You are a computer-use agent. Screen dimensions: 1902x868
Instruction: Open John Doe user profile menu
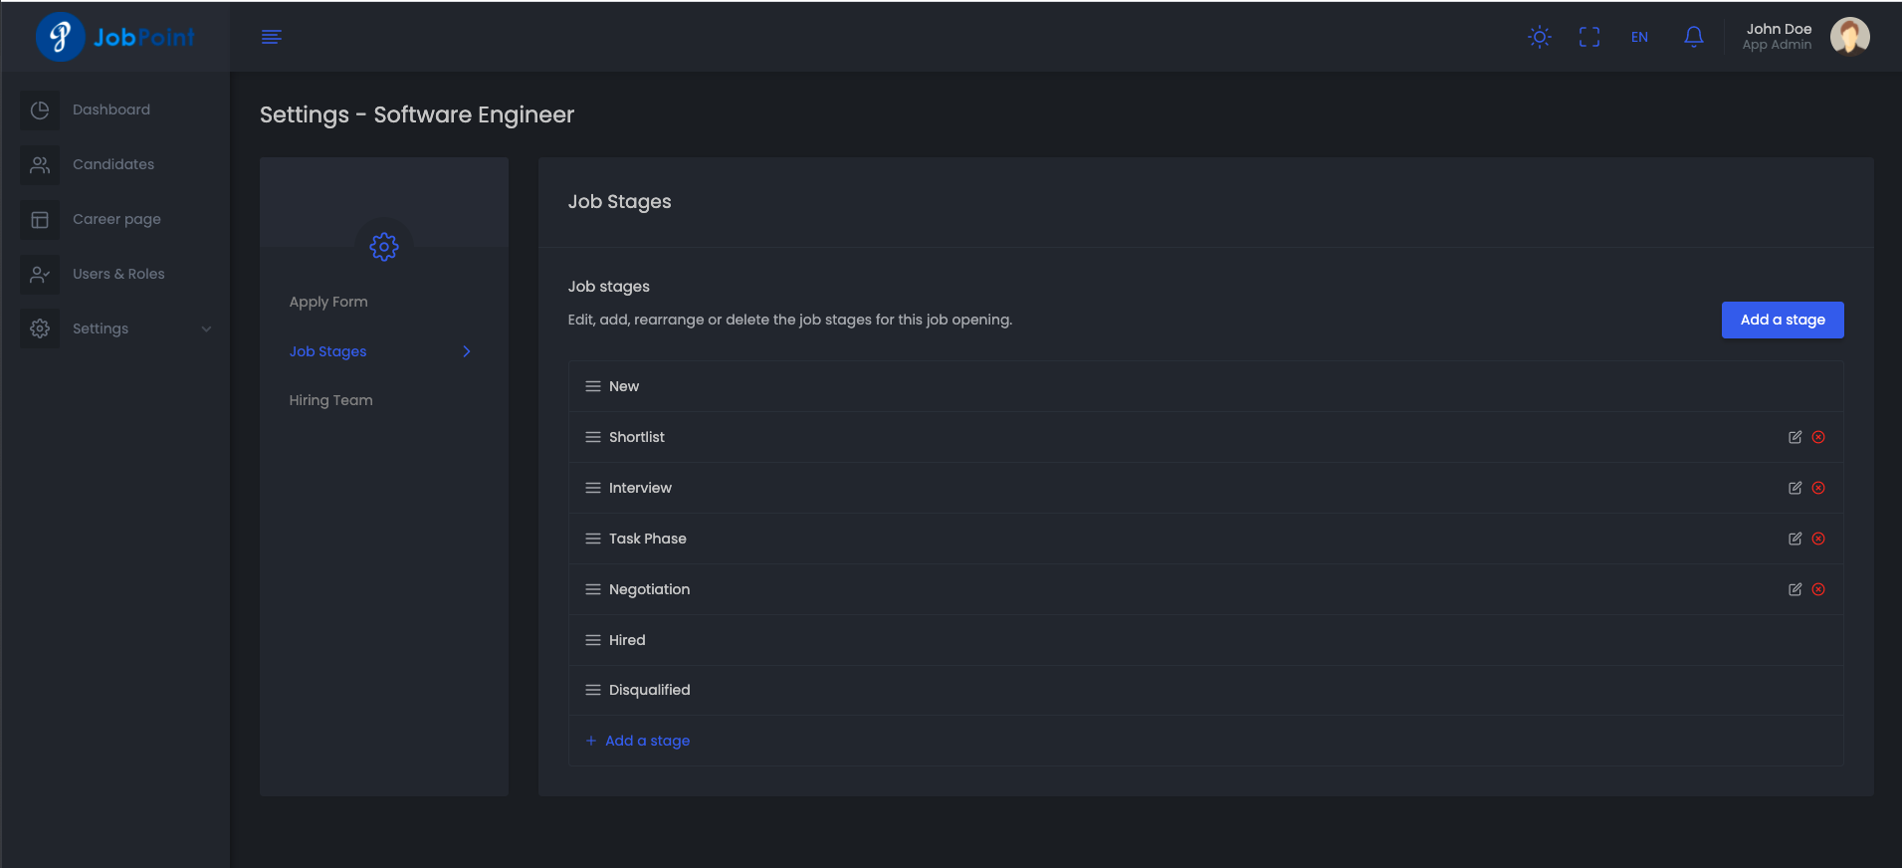1805,37
